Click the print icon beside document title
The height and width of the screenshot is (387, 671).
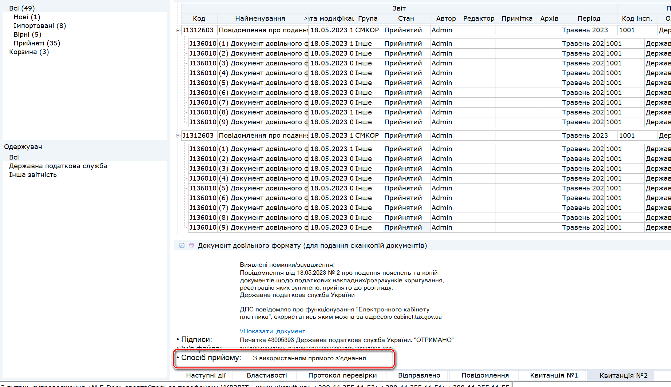point(191,246)
